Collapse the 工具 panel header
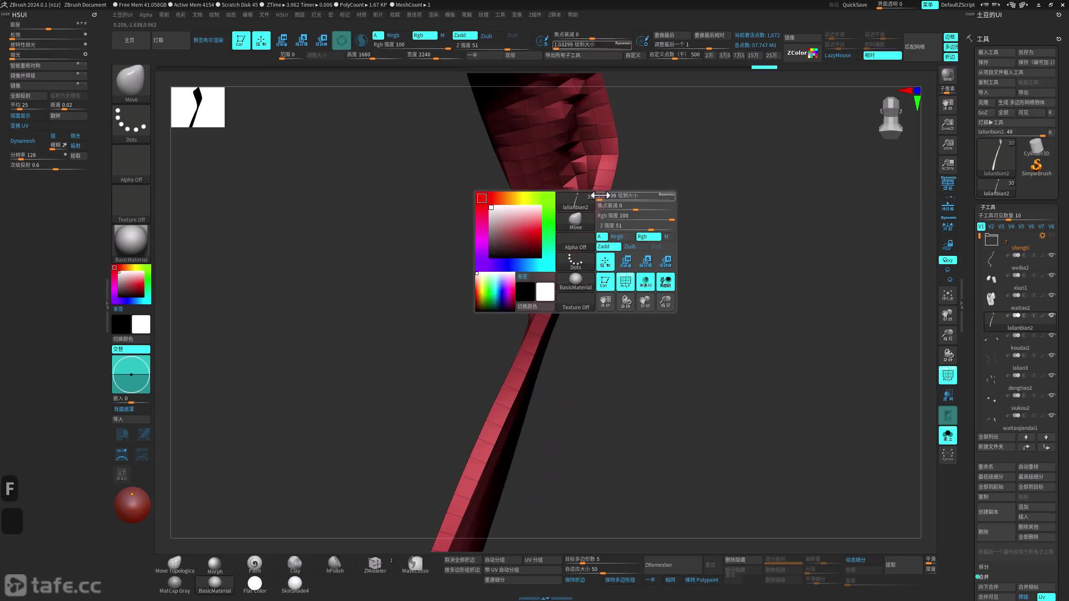This screenshot has height=601, width=1069. coord(983,39)
